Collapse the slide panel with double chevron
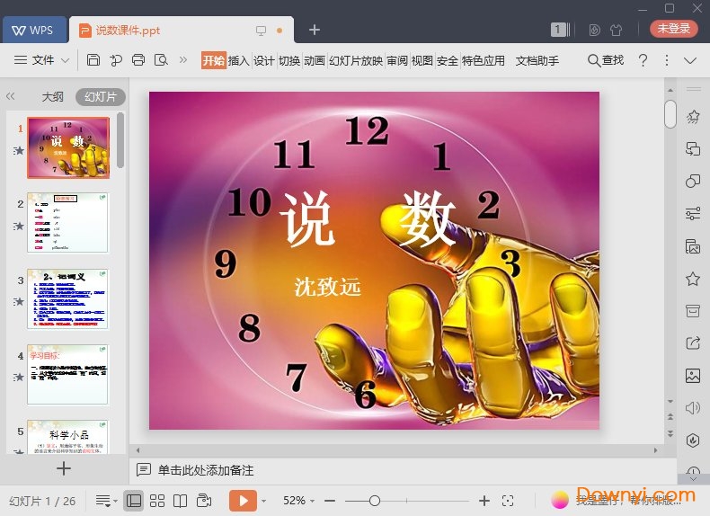Image resolution: width=710 pixels, height=516 pixels. tap(11, 96)
